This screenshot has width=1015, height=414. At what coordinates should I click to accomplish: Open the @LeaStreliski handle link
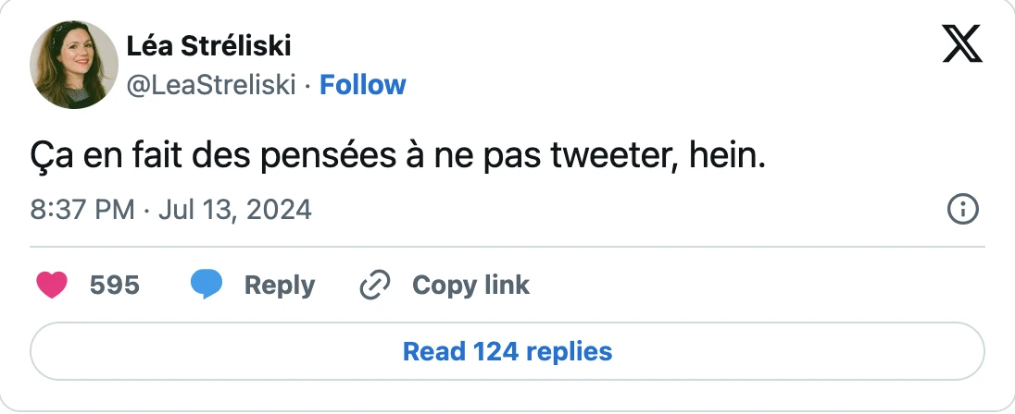point(210,85)
